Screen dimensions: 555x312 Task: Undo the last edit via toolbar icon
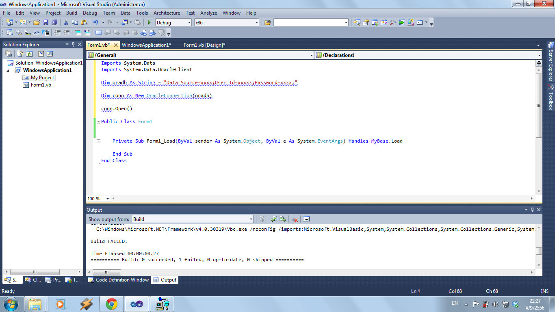pyautogui.click(x=95, y=22)
